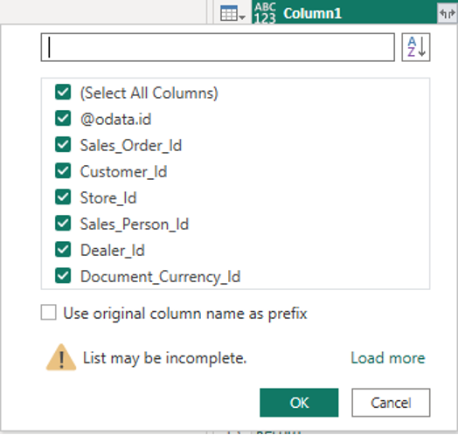This screenshot has width=458, height=435.
Task: Deselect the Store_Id checkbox
Action: pos(63,197)
